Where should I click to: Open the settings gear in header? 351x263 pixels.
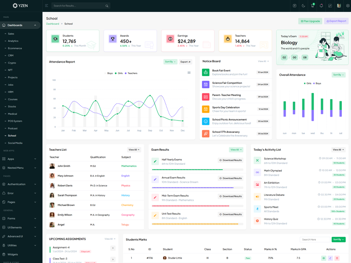coord(348,6)
